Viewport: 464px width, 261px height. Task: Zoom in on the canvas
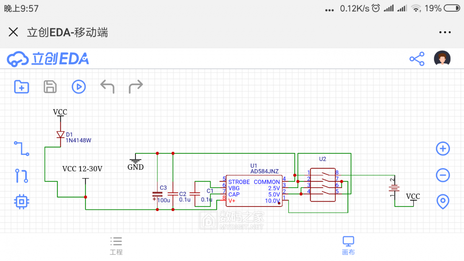443,149
